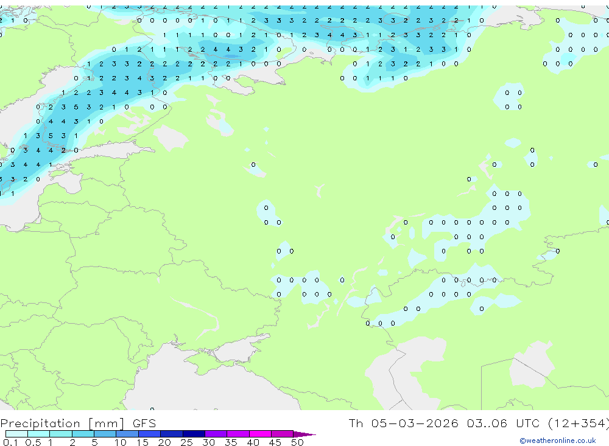The height and width of the screenshot is (446, 609).
Task: Choose the 10–15 mm legend color swatch
Action: [x=127, y=434]
